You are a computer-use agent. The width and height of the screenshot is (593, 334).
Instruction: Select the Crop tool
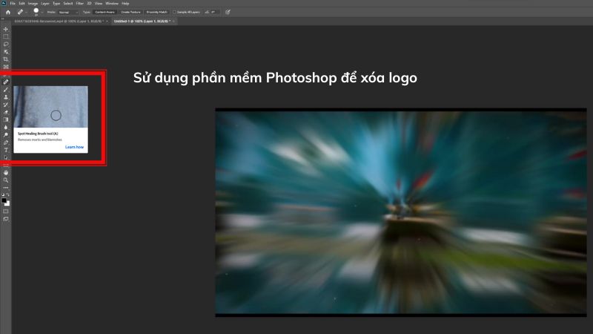click(x=6, y=59)
